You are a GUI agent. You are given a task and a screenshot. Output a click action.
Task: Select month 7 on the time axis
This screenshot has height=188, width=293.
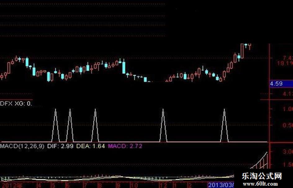(85, 185)
